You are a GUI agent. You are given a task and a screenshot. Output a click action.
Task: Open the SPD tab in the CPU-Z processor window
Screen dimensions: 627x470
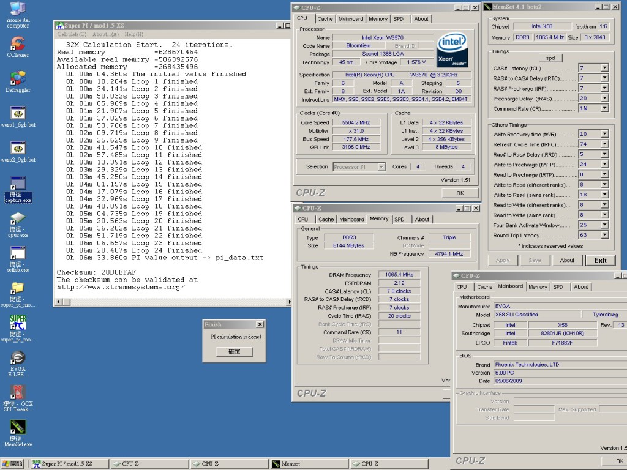(x=398, y=19)
